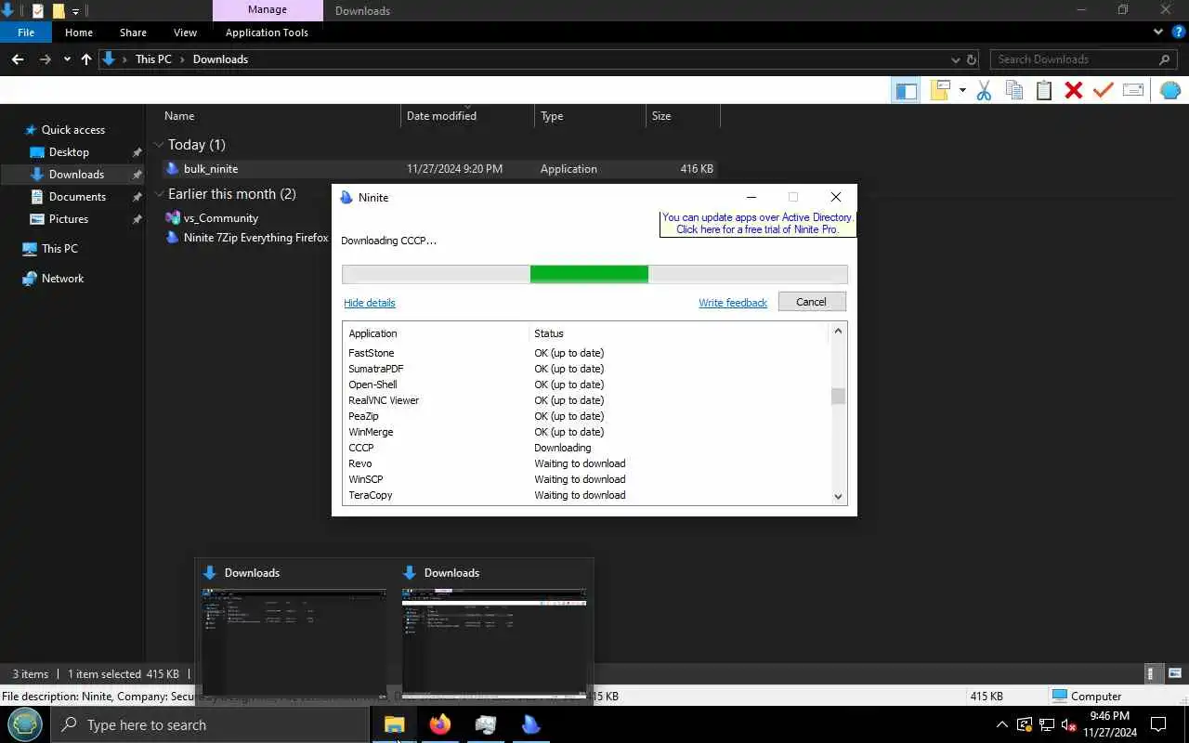Select the vs_Community file

(x=221, y=218)
